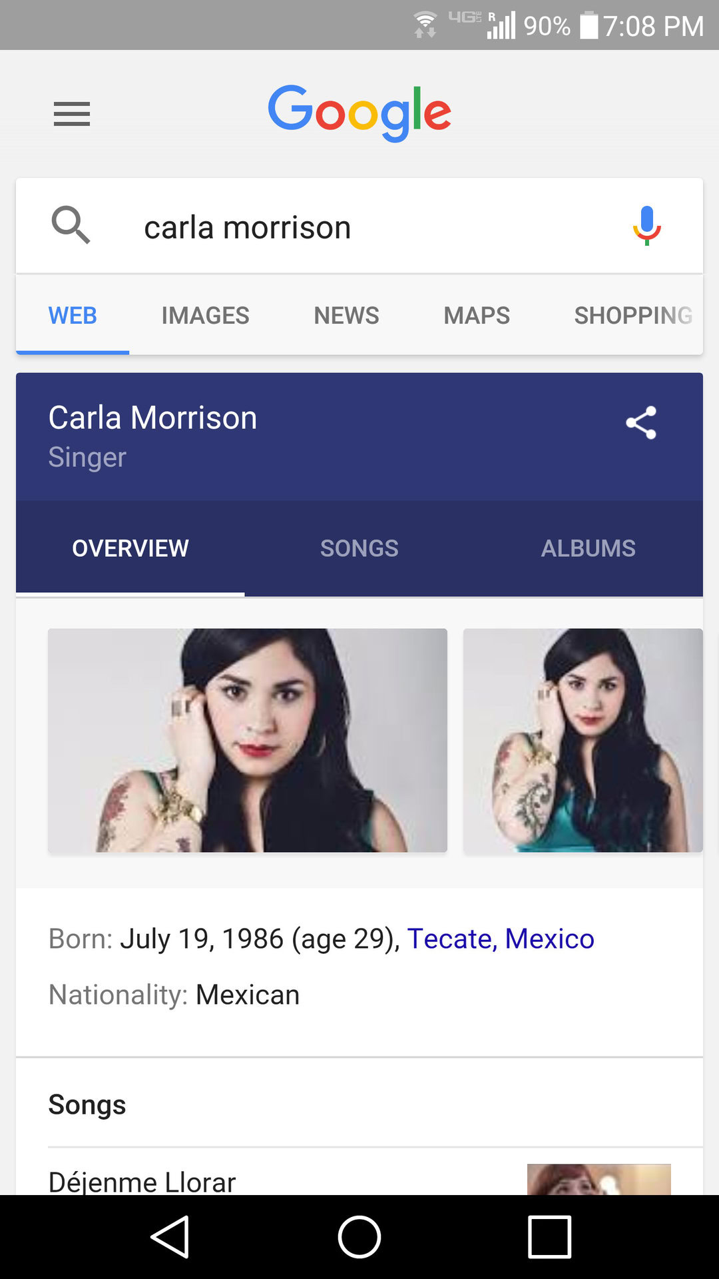Open the first Carla Morrison photo

click(248, 740)
